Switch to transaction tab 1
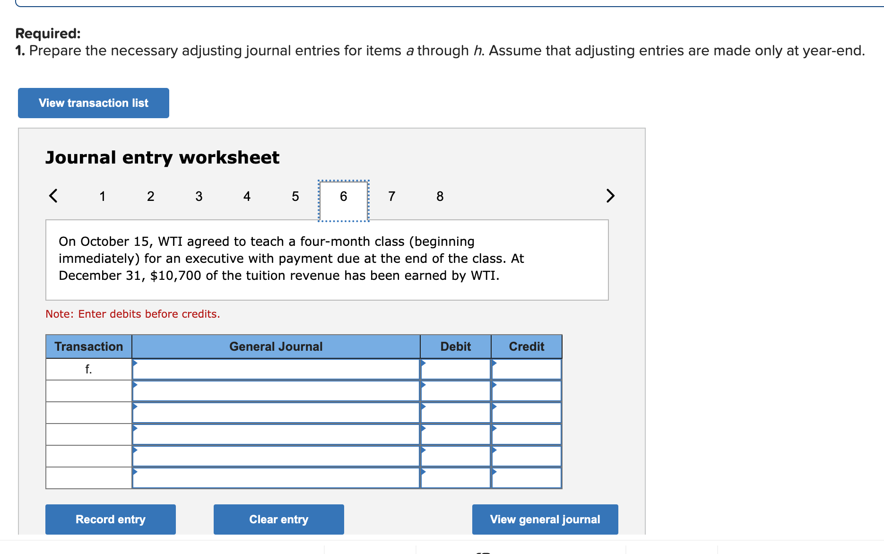 point(102,196)
